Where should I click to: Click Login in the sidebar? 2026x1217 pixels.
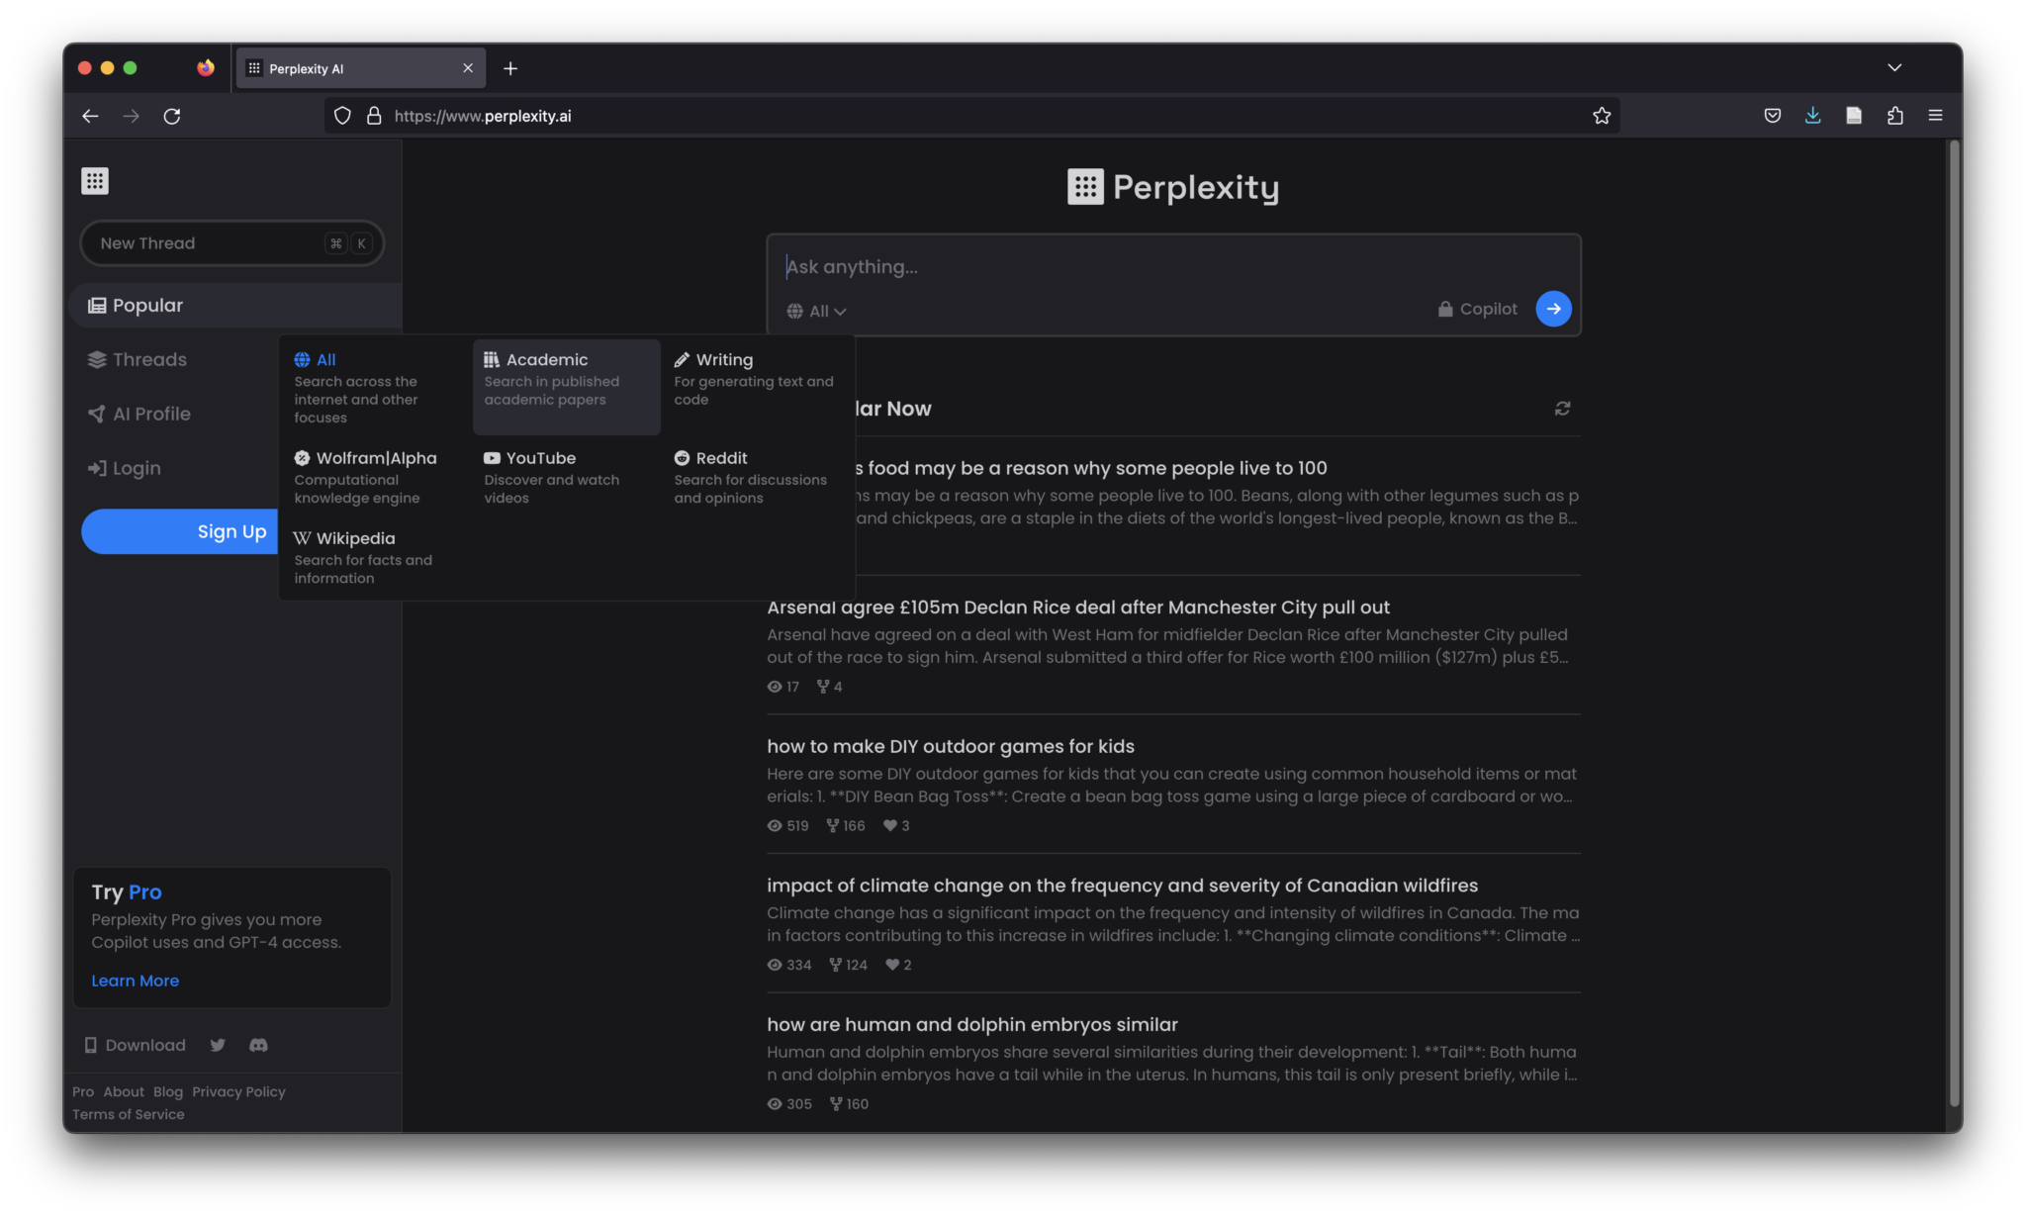124,468
